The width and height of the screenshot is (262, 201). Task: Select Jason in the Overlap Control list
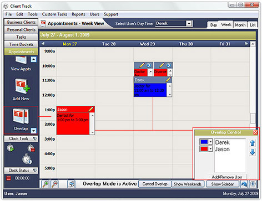(222, 149)
